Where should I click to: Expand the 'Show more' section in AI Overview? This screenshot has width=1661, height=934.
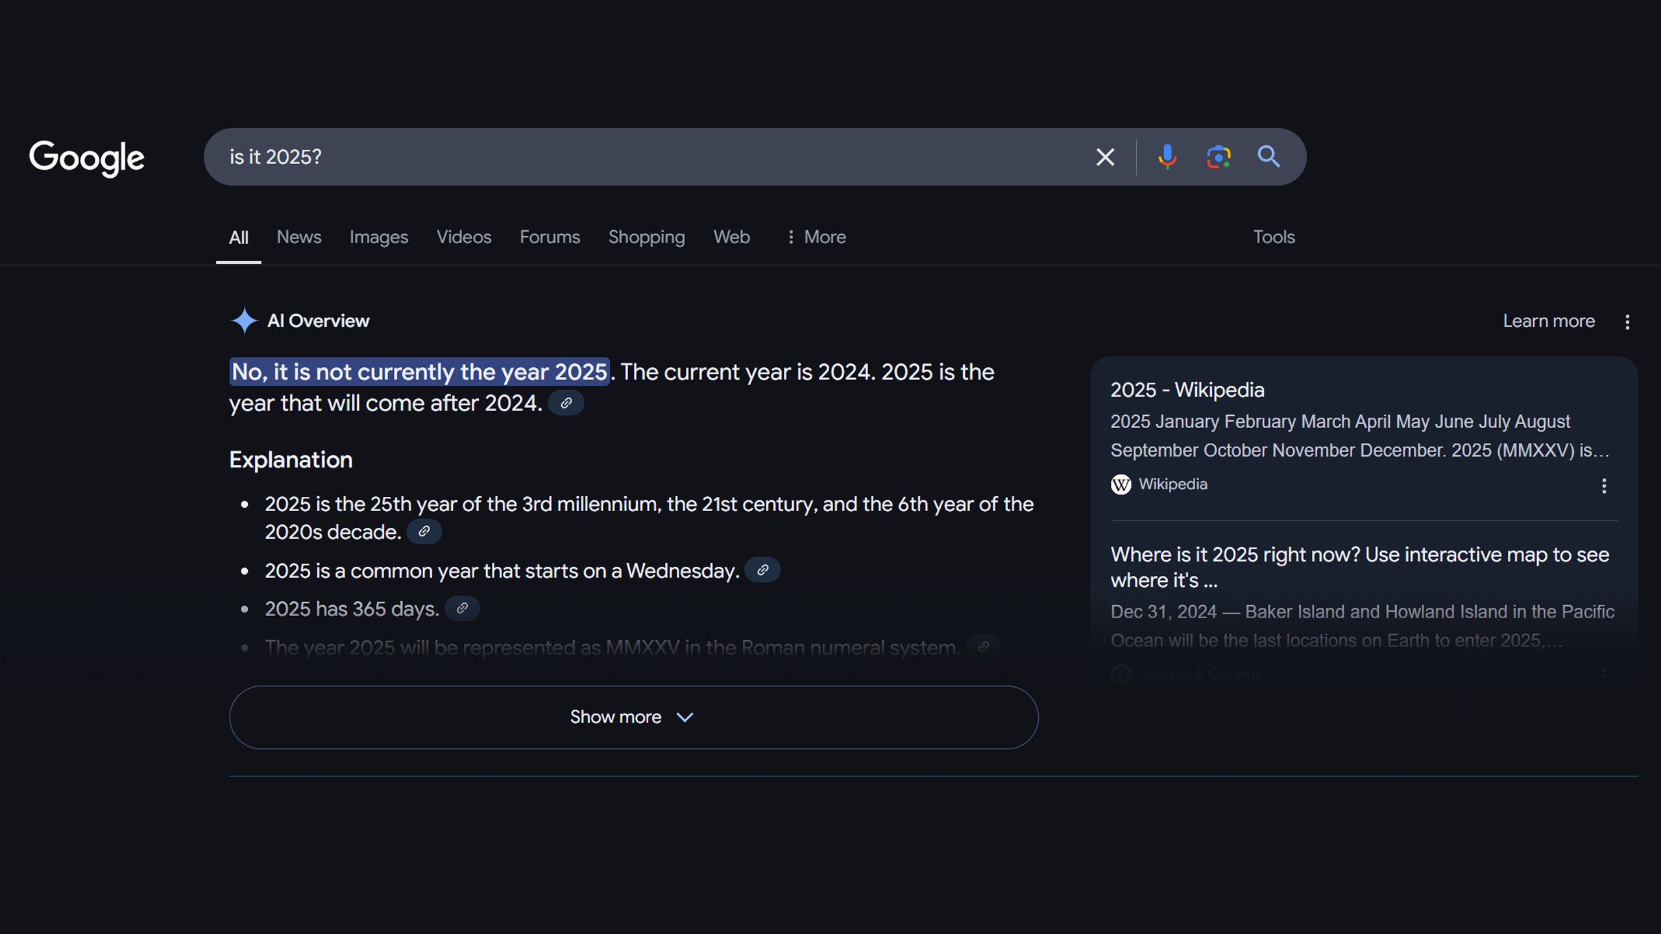(x=633, y=716)
